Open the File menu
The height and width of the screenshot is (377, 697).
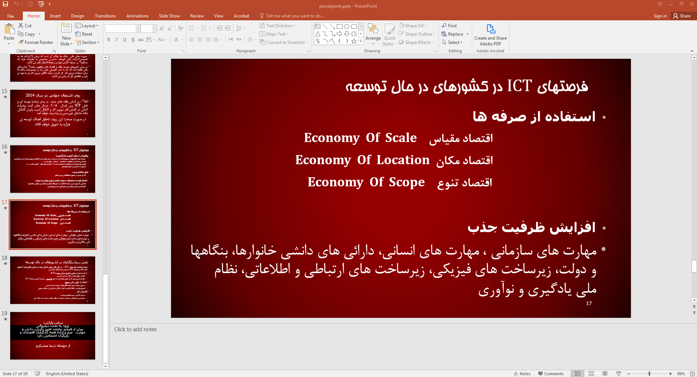pos(11,16)
